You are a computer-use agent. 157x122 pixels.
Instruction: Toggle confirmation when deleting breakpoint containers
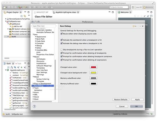click(62, 57)
